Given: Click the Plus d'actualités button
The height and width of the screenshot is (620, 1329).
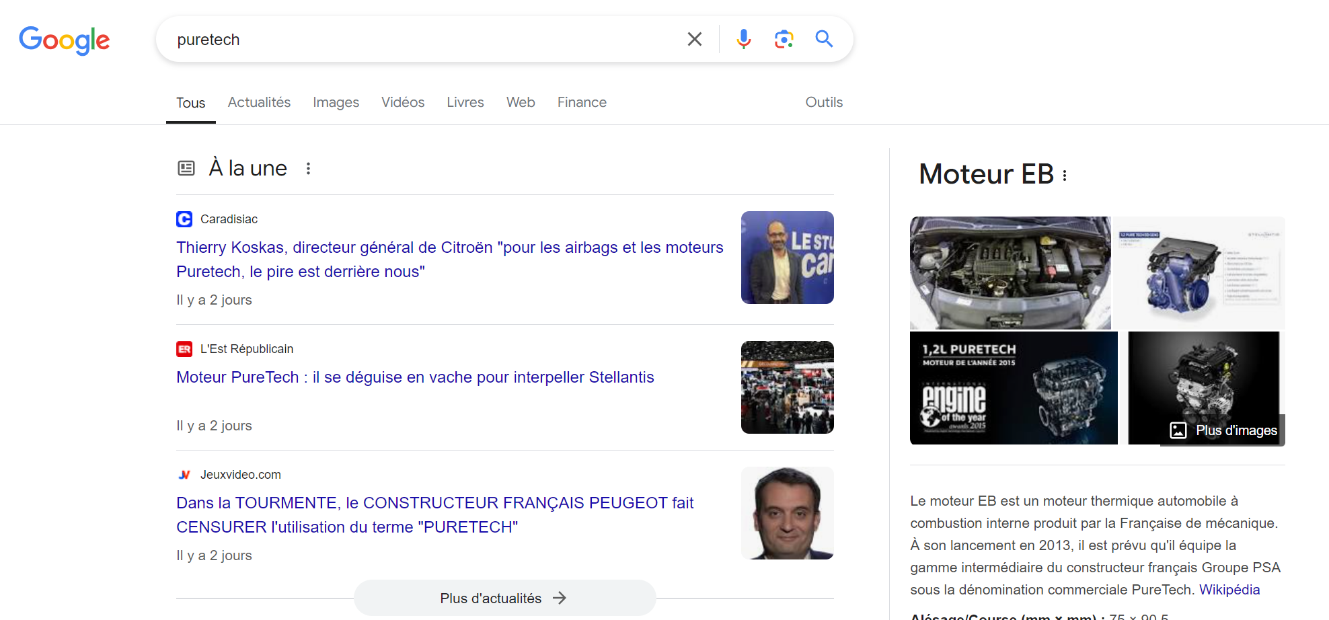Looking at the screenshot, I should [504, 598].
